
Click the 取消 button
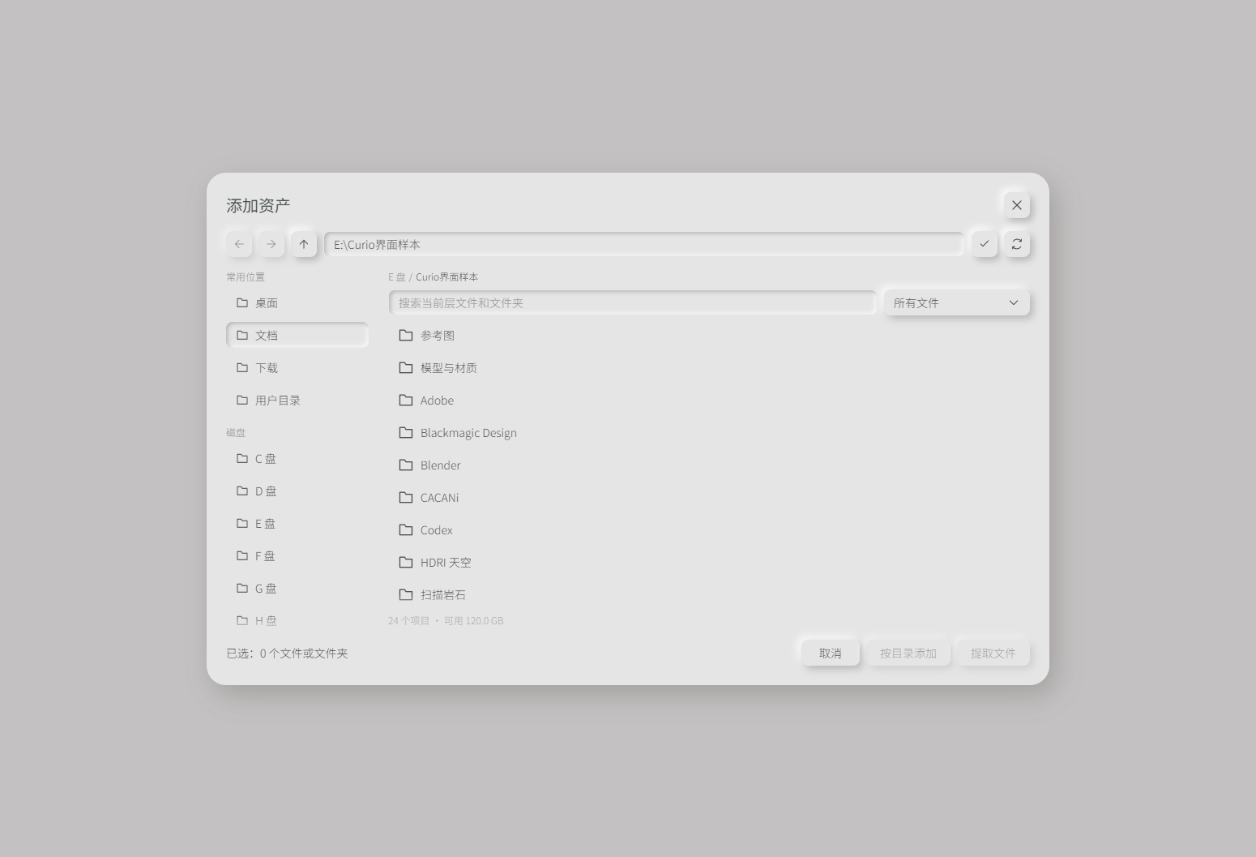[x=831, y=653]
